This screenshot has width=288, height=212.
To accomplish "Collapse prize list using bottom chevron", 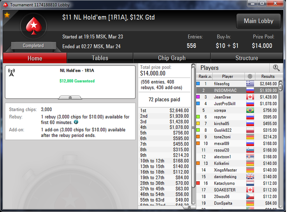I will pyautogui.click(x=189, y=207).
